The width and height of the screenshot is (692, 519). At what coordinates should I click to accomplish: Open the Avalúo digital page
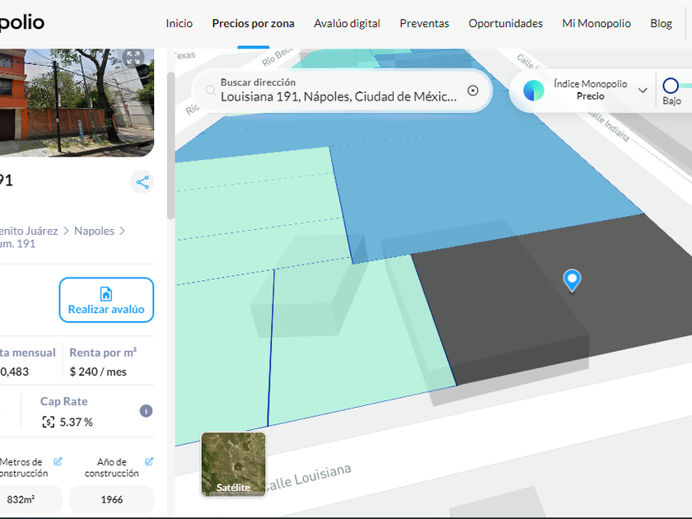(x=347, y=23)
